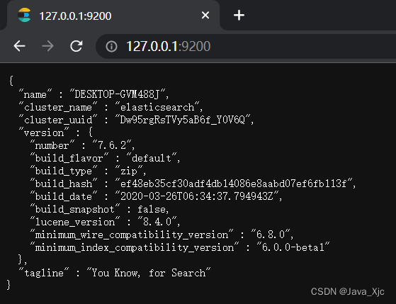396x304 pixels.
Task: Click the lucene_version value "8.4.0"
Action: tap(157, 222)
